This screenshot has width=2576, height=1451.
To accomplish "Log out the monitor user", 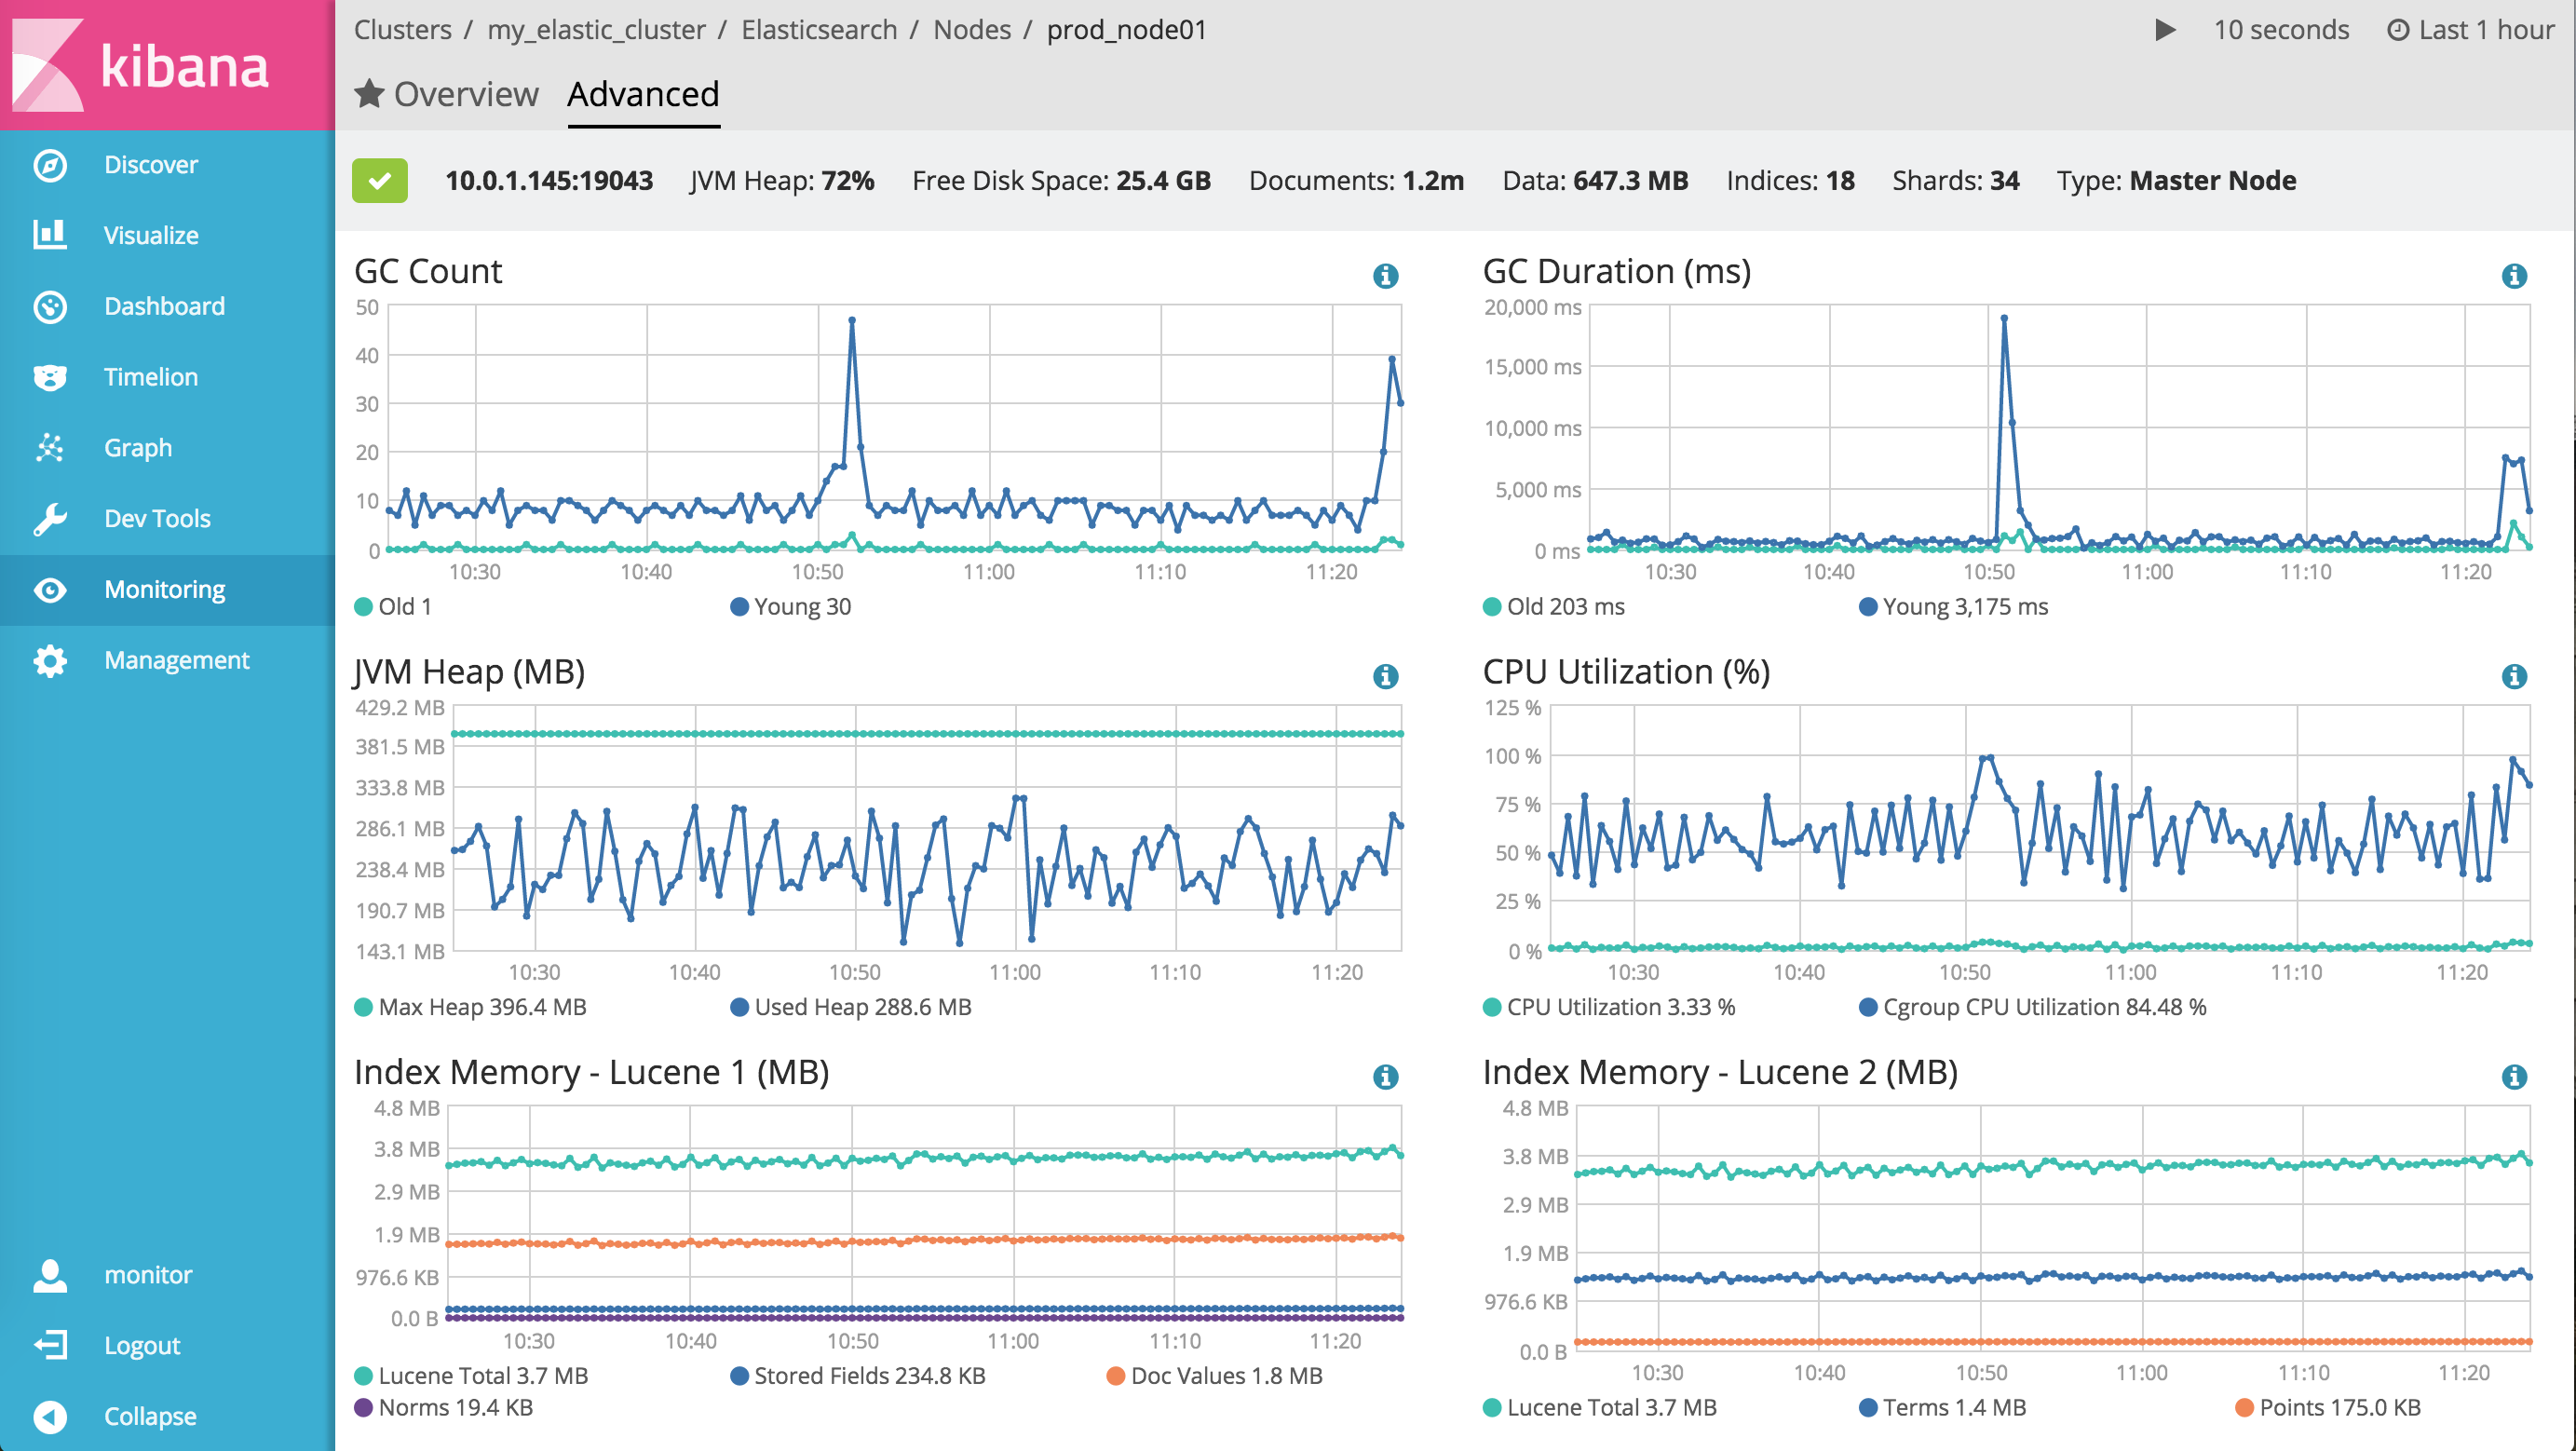I will [x=141, y=1344].
